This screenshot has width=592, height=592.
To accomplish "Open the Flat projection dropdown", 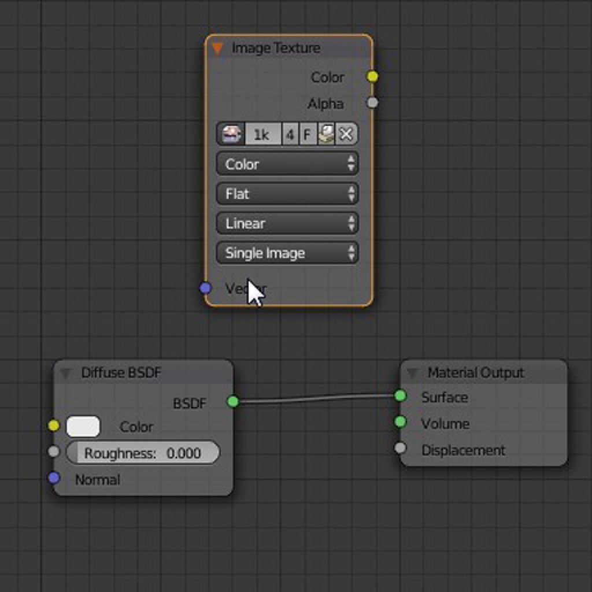I will pyautogui.click(x=287, y=194).
